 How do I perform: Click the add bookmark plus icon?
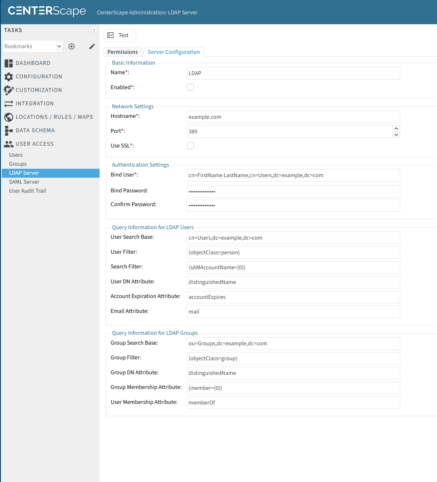point(71,46)
